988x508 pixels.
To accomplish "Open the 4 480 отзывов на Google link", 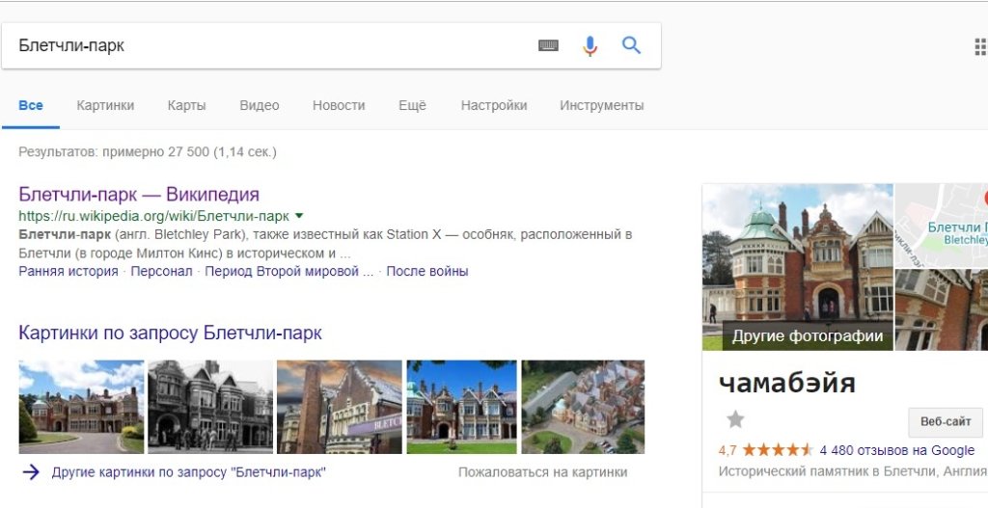I will point(896,450).
